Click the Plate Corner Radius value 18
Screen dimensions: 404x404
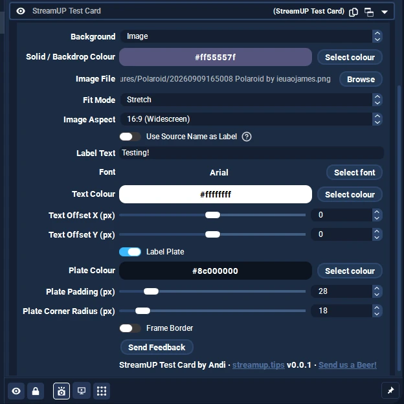click(341, 311)
